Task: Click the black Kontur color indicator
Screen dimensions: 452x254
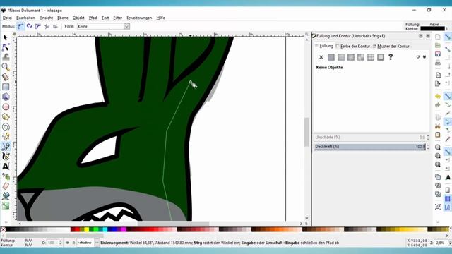Action: 432,28
